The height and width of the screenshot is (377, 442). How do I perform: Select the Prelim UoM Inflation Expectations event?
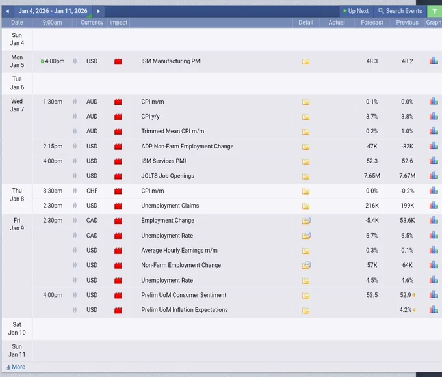185,310
